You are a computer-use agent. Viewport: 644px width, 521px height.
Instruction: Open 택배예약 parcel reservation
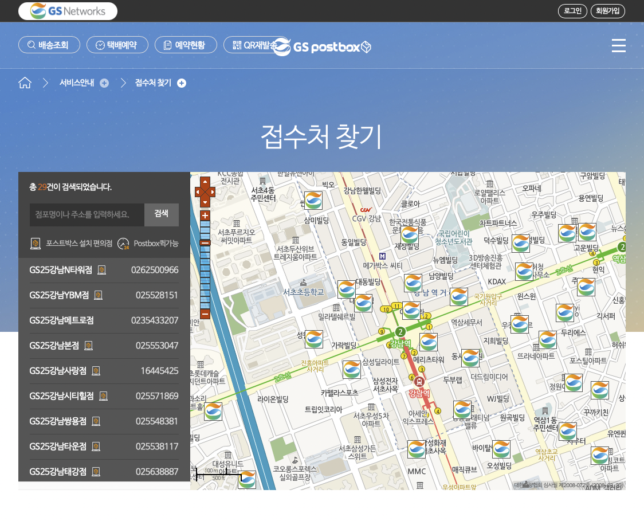117,45
